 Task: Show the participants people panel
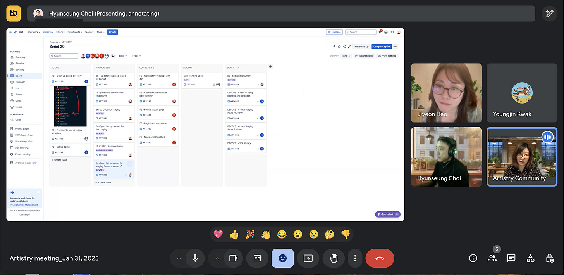[492, 258]
